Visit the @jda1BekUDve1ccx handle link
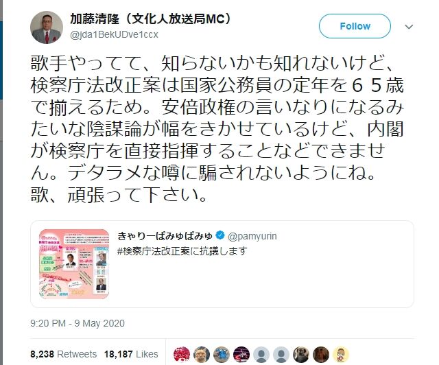 pos(114,35)
